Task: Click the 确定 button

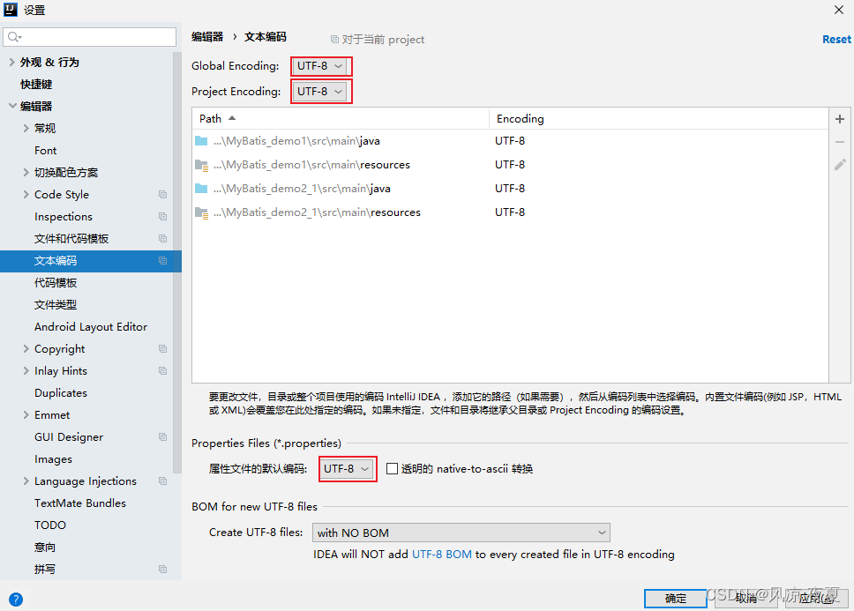Action: pos(676,599)
